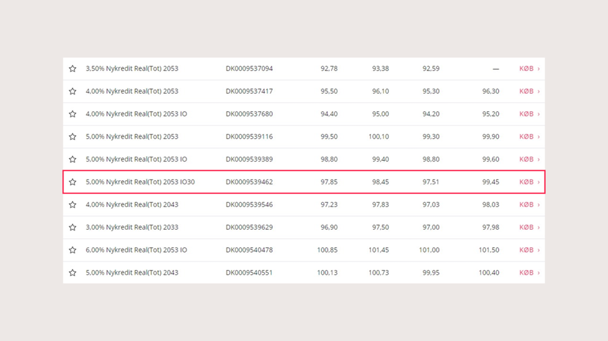
Task: Click price 100,10 value
Action: [379, 137]
